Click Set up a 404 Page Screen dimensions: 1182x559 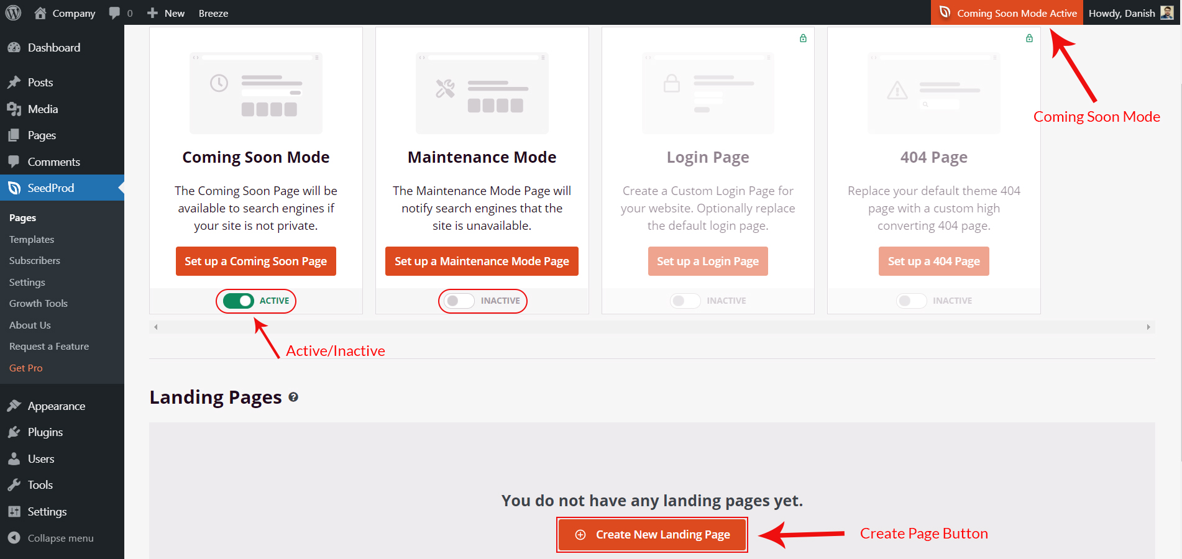(934, 261)
